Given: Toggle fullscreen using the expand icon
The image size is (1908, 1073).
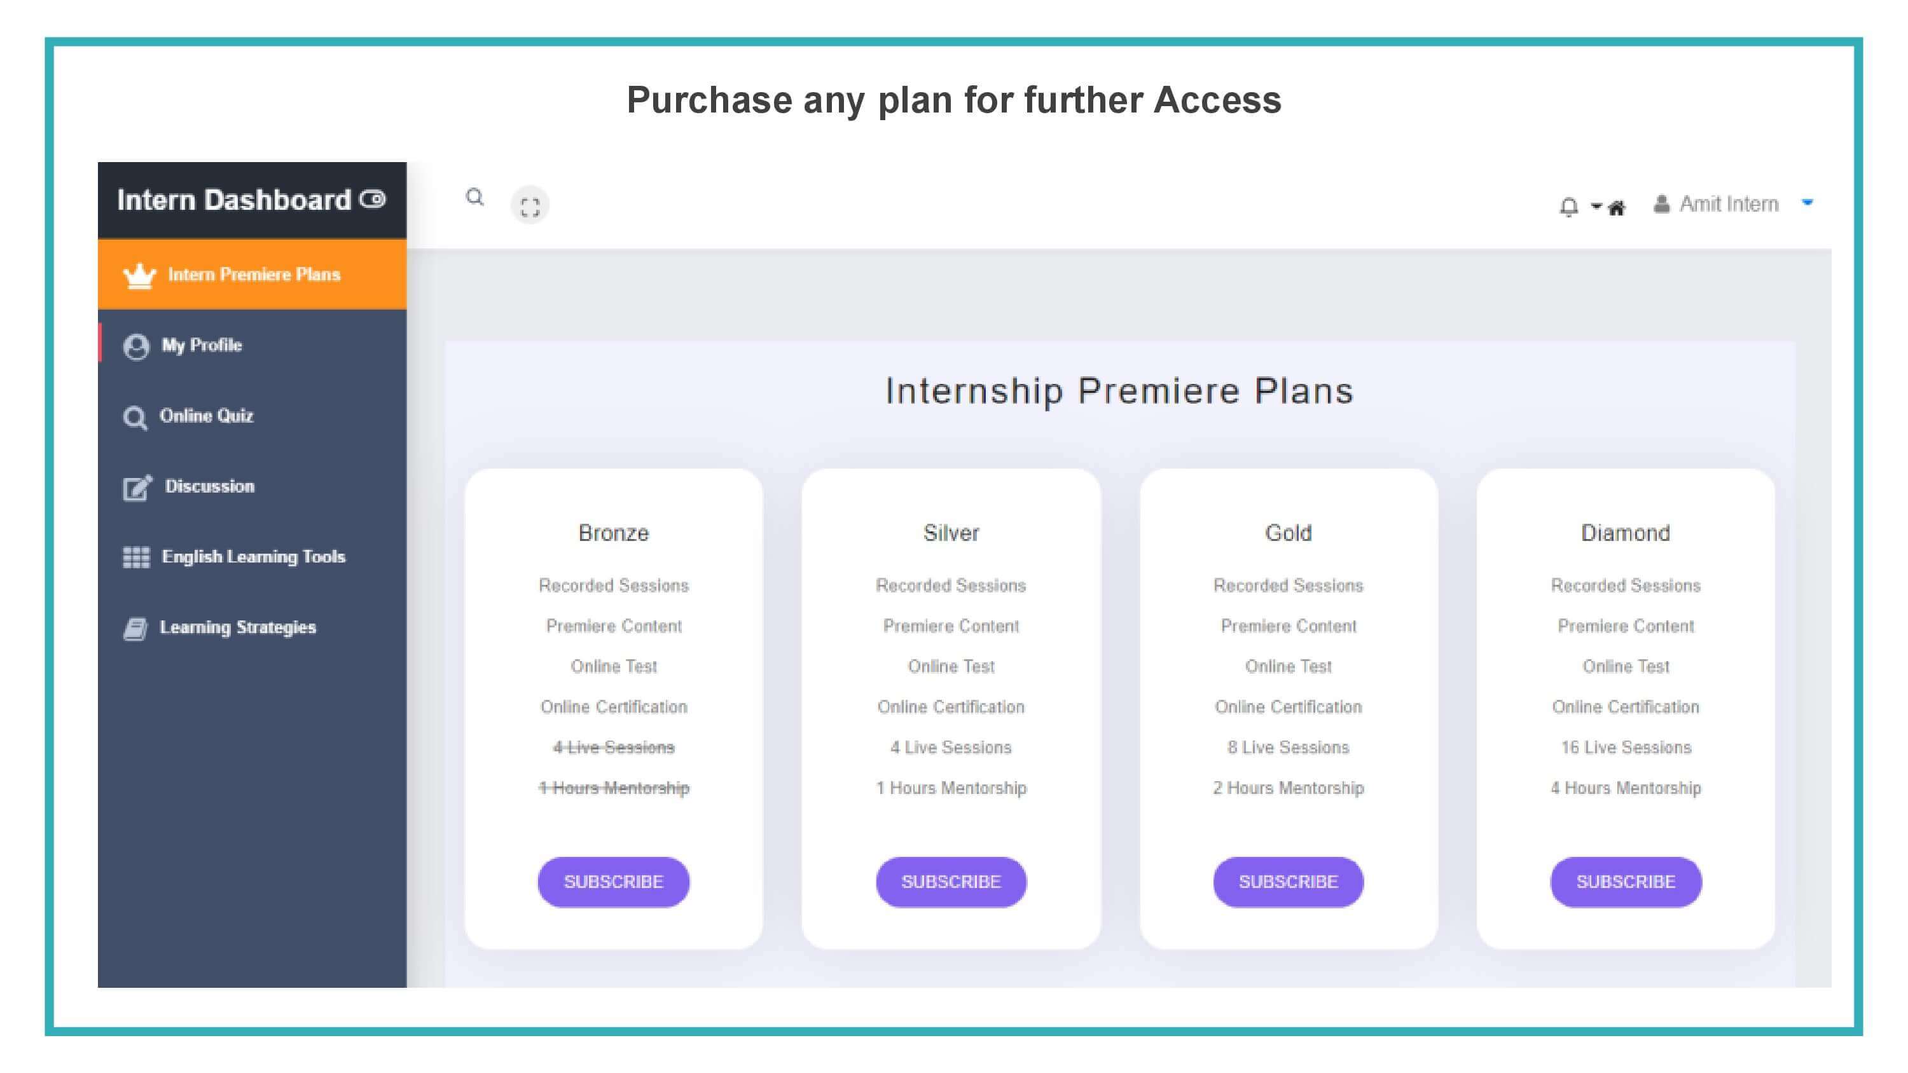Looking at the screenshot, I should (530, 206).
